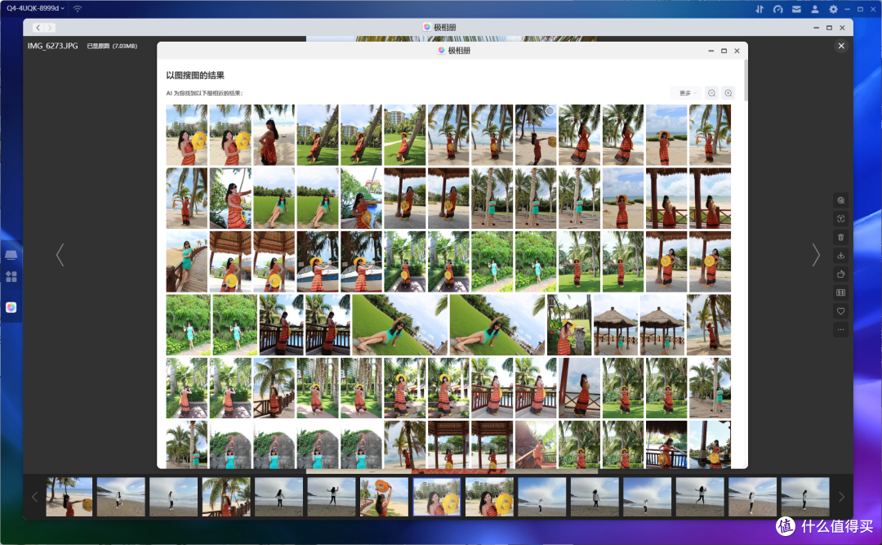This screenshot has width=882, height=545.
Task: Click the forward arrow in the 极相册 title bar
Action: pyautogui.click(x=50, y=28)
